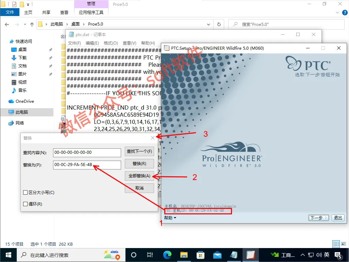
Task: Open Notepad 编辑(E) menu
Action: (92, 43)
